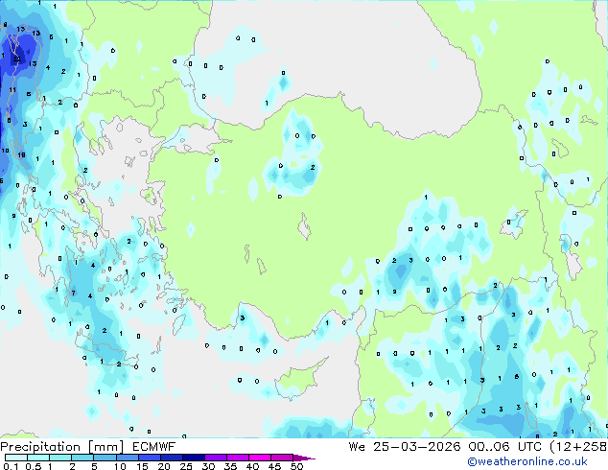Select the 5–10 mm legend color swatch
This screenshot has height=470, width=608.
click(105, 458)
